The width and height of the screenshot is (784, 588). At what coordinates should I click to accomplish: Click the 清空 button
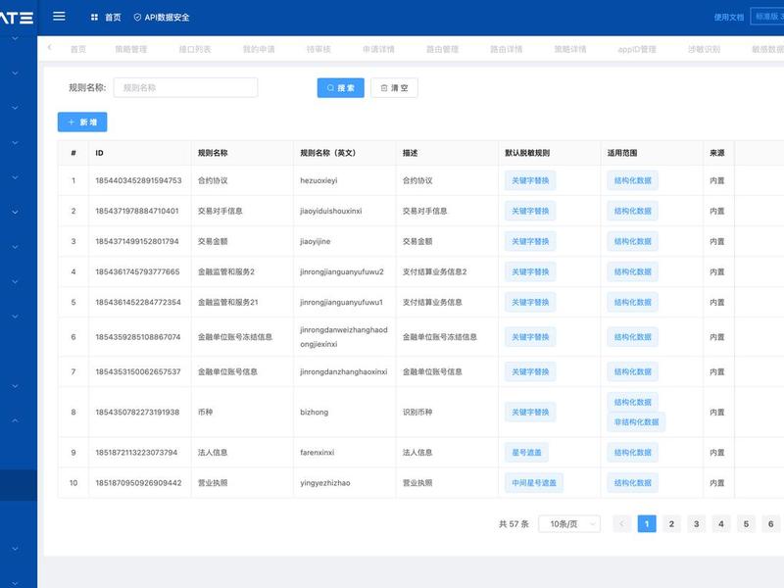(x=394, y=88)
